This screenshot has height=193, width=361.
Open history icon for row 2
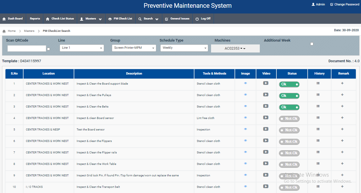(318, 95)
